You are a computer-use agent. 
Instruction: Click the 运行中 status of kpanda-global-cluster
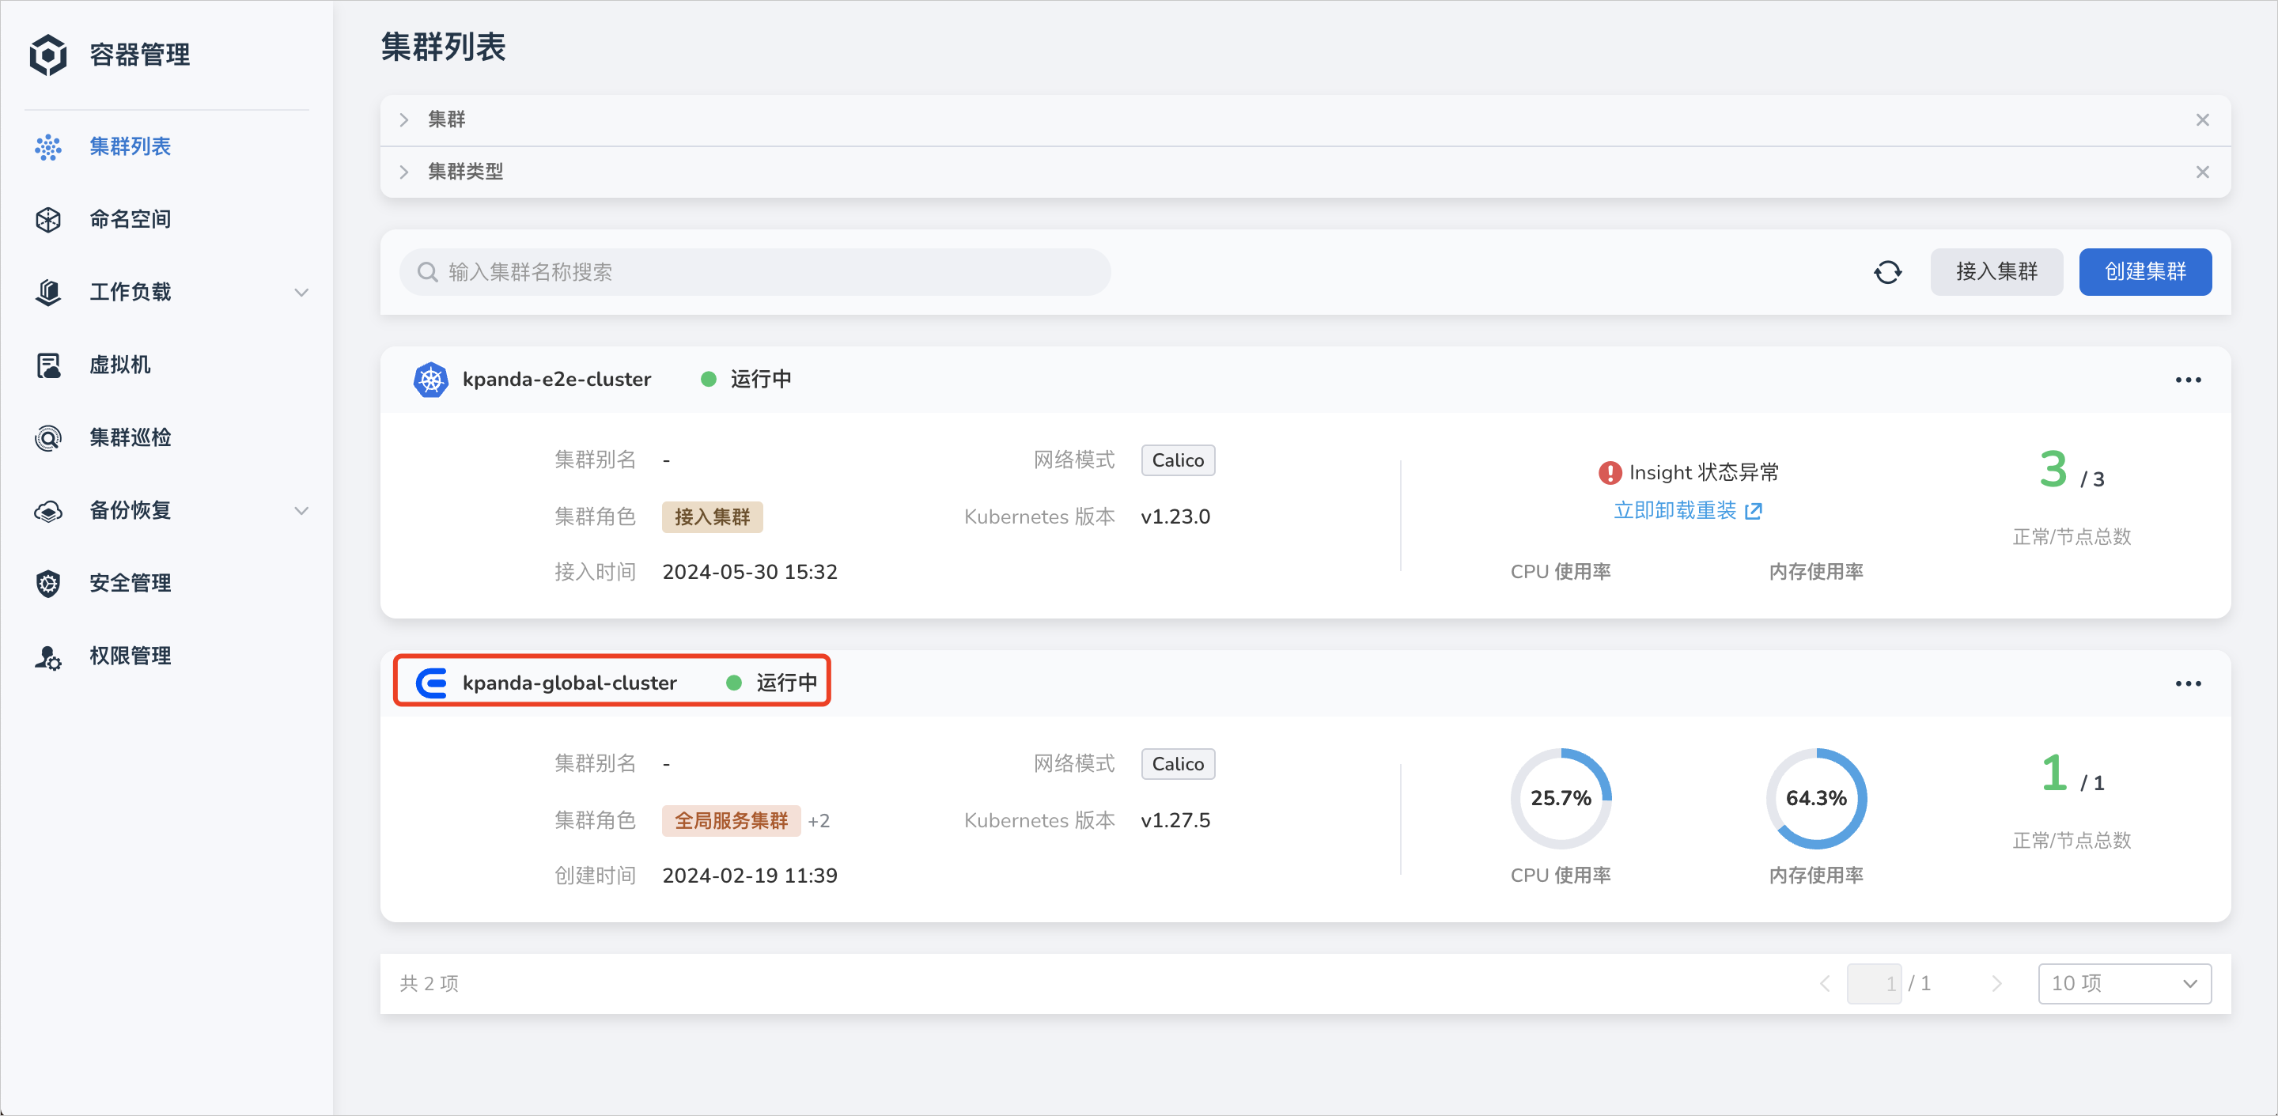pos(786,683)
